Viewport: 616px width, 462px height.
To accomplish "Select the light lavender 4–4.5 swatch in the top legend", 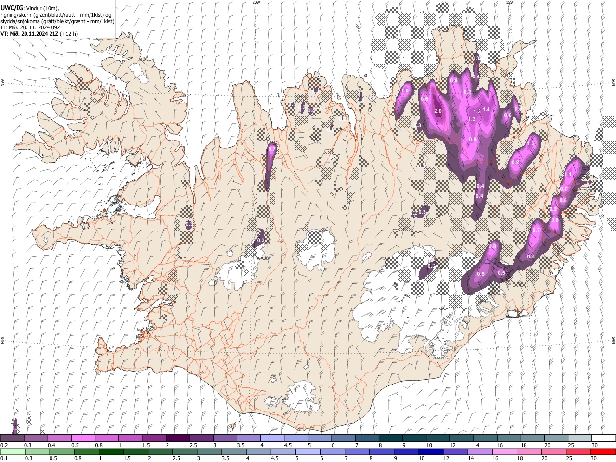I will point(272,438).
